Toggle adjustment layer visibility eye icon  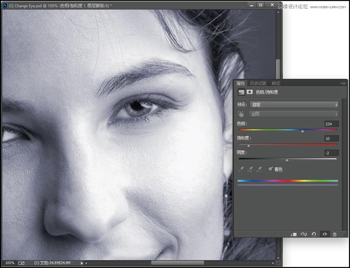point(324,234)
